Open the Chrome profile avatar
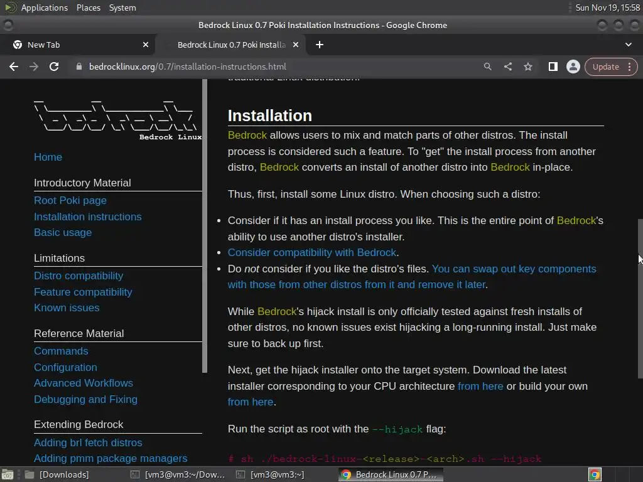Image resolution: width=643 pixels, height=482 pixels. (x=573, y=67)
